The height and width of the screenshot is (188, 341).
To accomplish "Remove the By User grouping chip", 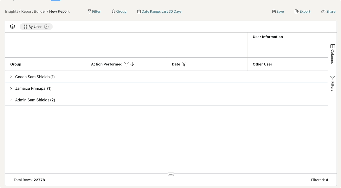I will 46,27.
